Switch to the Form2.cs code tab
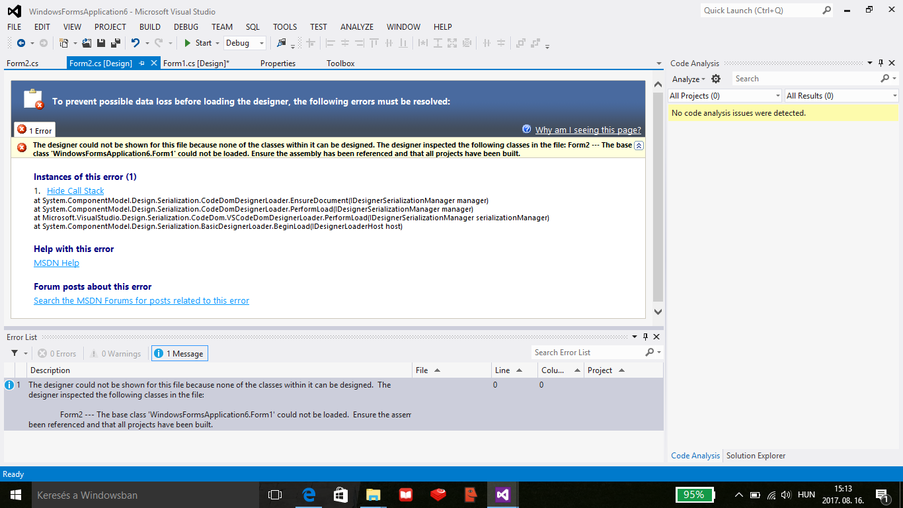The width and height of the screenshot is (903, 508). click(22, 63)
